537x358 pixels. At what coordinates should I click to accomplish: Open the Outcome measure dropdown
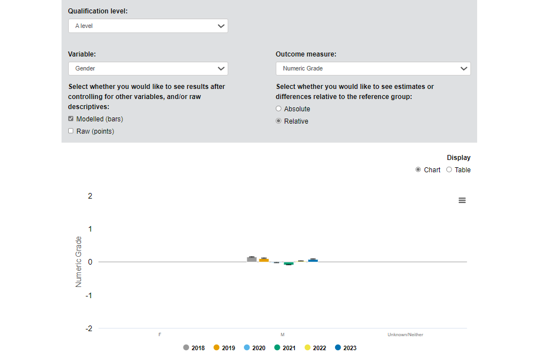pyautogui.click(x=373, y=68)
